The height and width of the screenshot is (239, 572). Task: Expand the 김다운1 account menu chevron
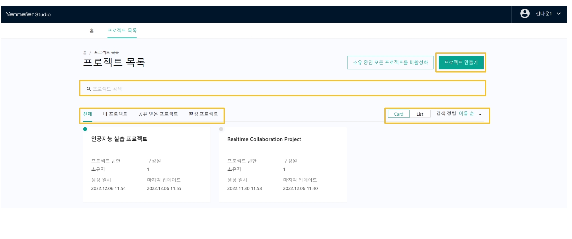tap(559, 14)
